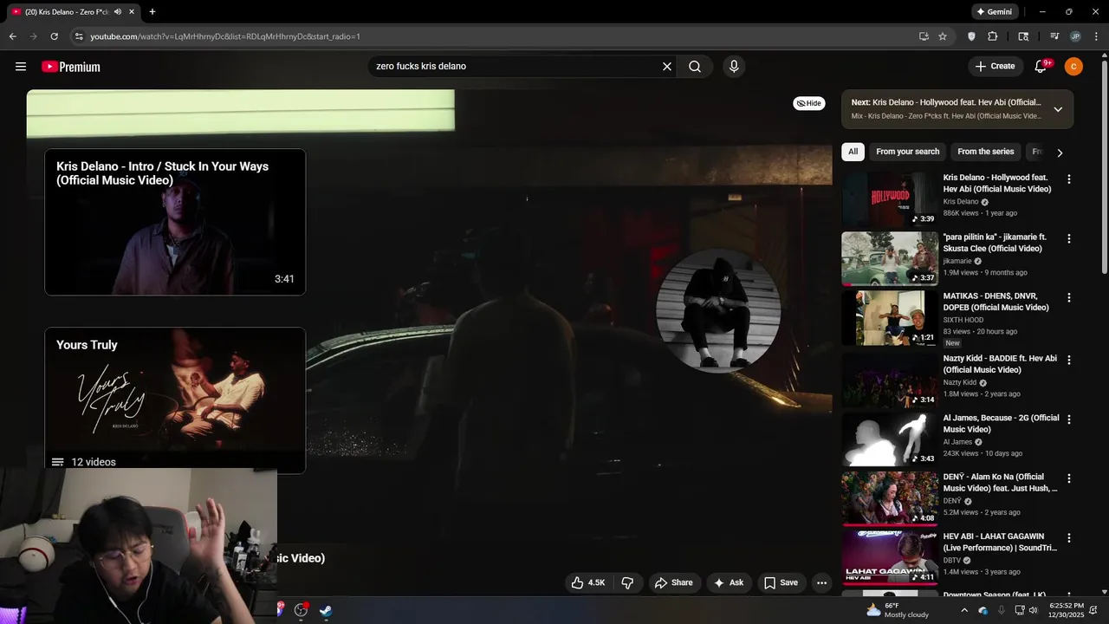Open the Intro / Stuck In Your Ways end card
The image size is (1109, 624).
[x=175, y=222]
